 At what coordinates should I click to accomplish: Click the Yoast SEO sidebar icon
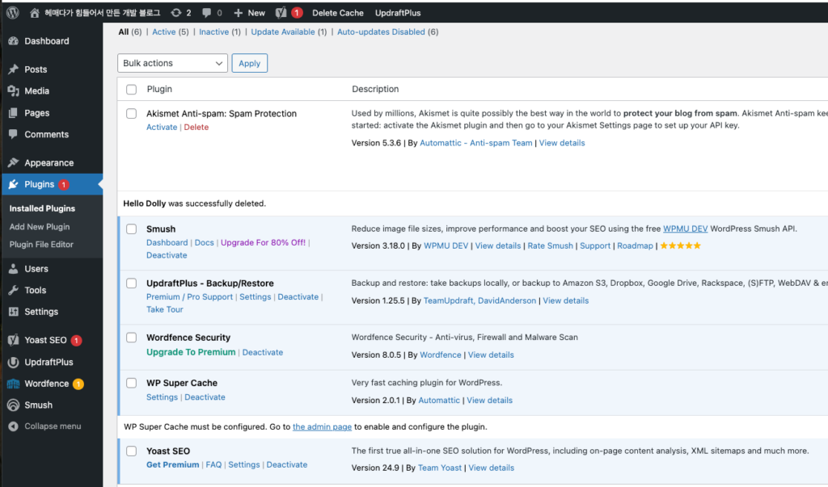13,340
